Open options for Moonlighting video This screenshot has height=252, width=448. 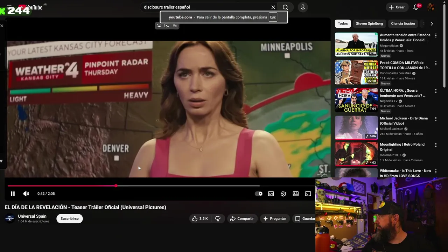436,145
